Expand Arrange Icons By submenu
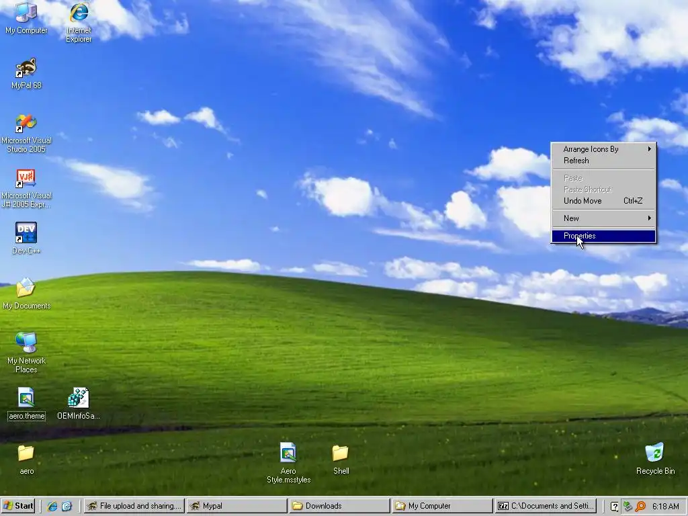The image size is (688, 516). tap(603, 149)
